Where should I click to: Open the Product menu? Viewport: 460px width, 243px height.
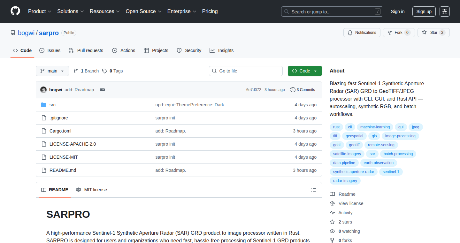(40, 11)
